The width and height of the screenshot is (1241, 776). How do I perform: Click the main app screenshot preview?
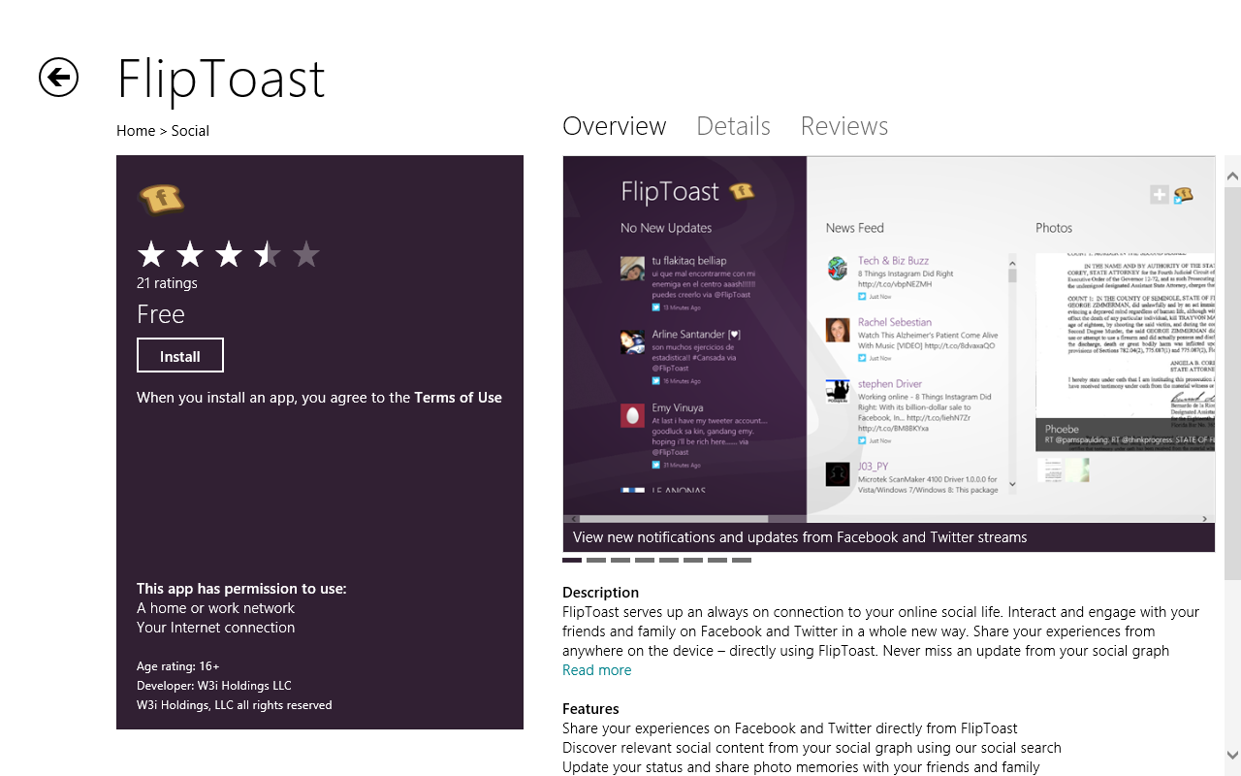pos(888,354)
